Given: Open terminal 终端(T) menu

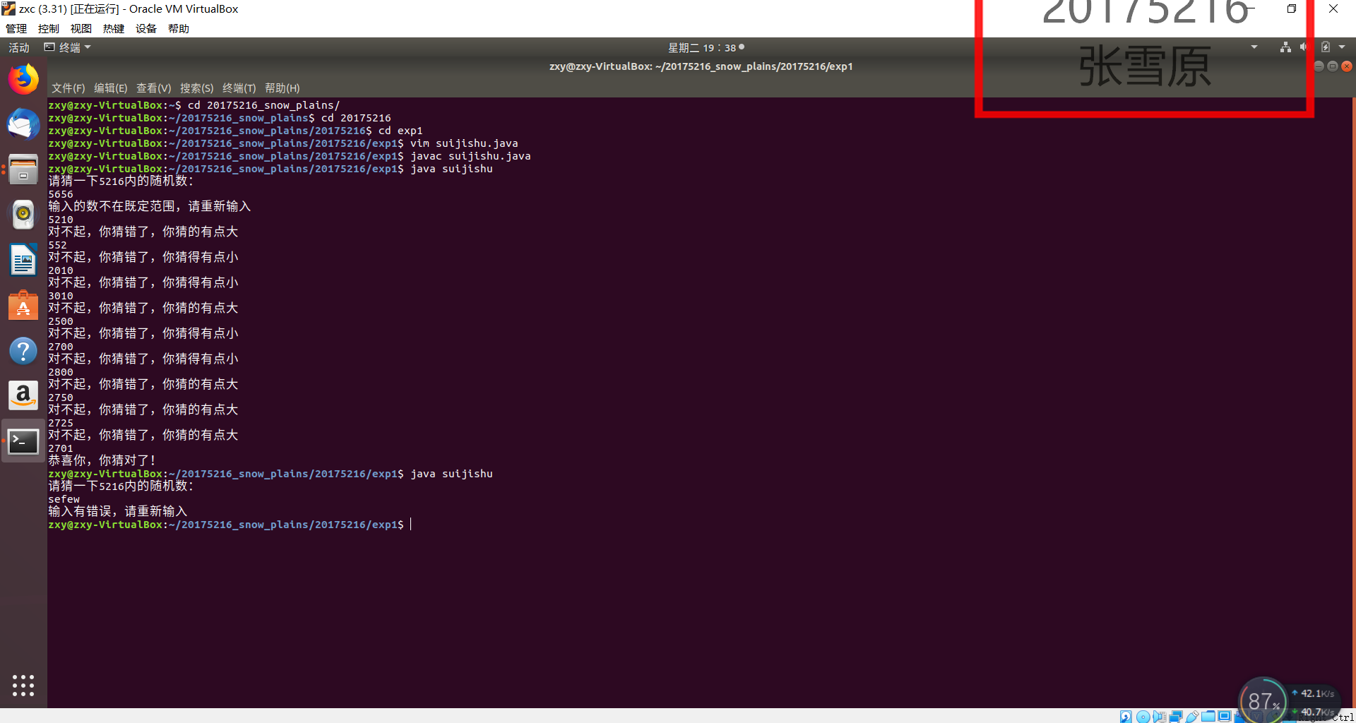Looking at the screenshot, I should 239,88.
